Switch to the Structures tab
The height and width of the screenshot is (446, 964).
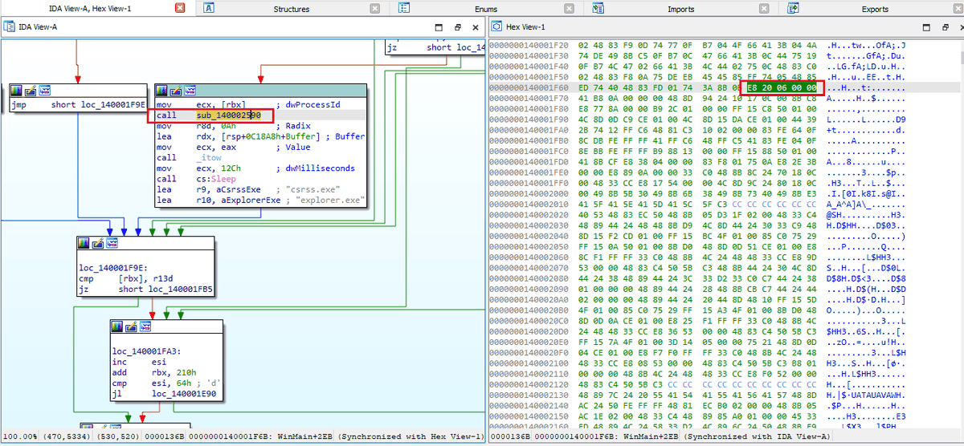291,10
